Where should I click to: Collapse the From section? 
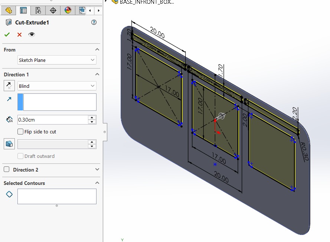[97, 50]
